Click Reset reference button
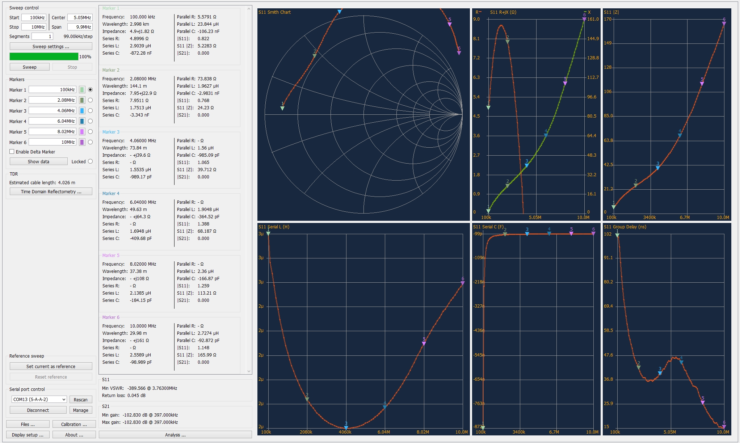The image size is (740, 443). [x=51, y=377]
